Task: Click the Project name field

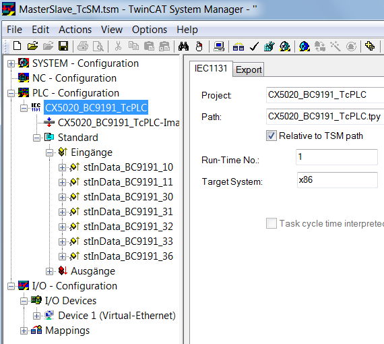Action: click(325, 94)
